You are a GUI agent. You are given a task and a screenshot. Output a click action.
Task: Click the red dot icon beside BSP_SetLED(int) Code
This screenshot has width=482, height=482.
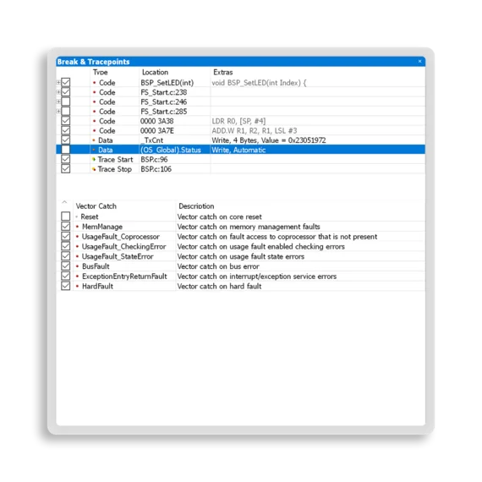pos(95,83)
